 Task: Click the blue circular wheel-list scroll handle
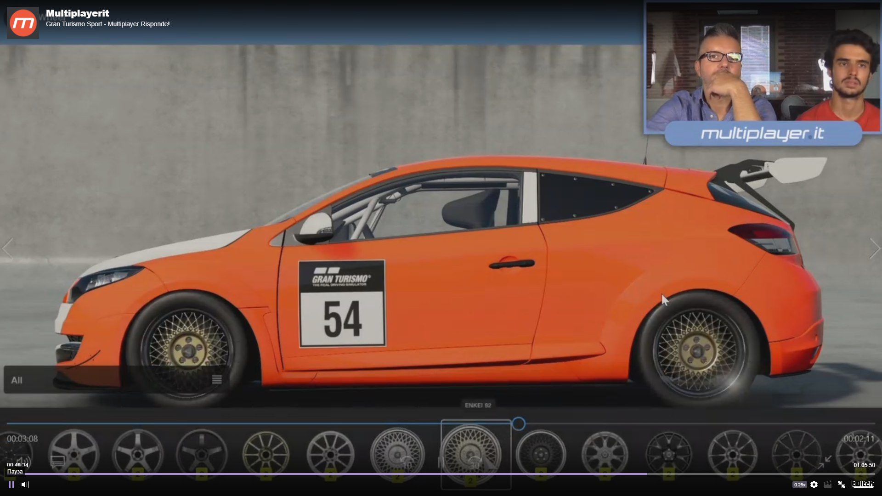pos(519,423)
